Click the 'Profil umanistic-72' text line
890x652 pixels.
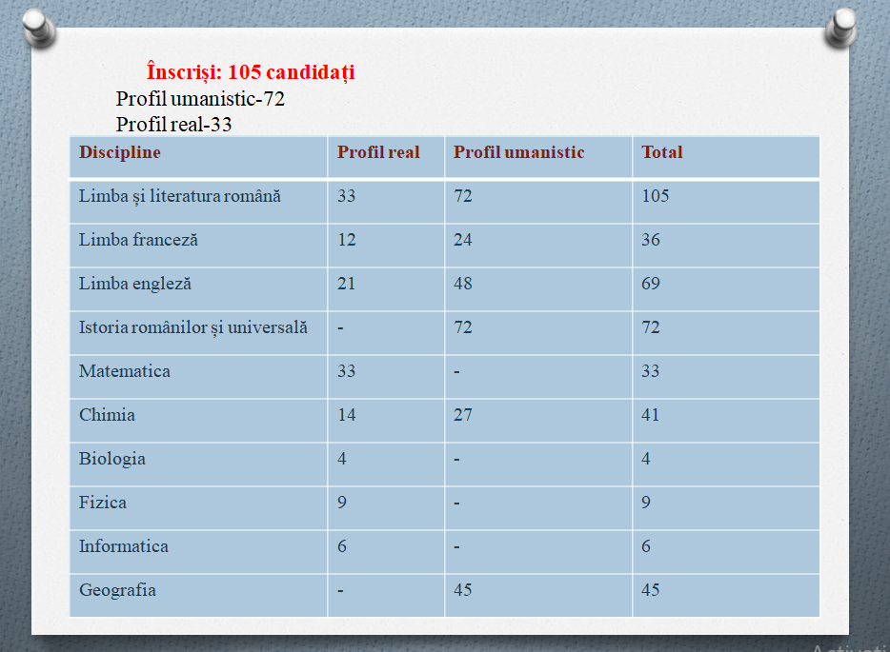(x=200, y=99)
